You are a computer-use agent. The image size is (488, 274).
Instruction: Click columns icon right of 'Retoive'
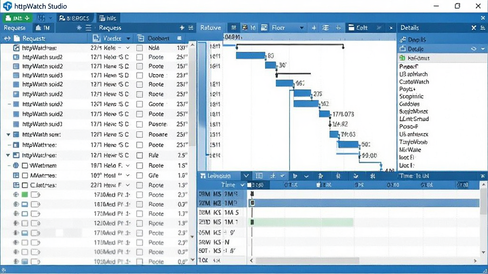[x=234, y=28]
